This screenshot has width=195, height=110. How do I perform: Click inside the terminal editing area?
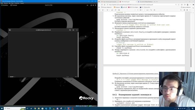(43, 54)
